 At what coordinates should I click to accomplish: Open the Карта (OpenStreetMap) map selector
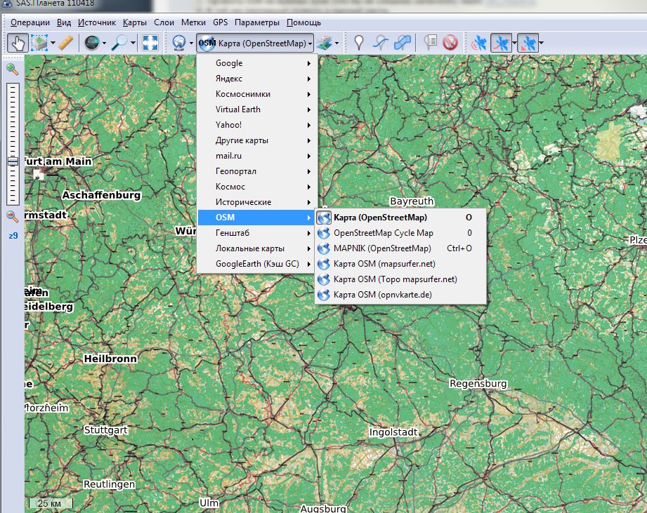pos(255,43)
